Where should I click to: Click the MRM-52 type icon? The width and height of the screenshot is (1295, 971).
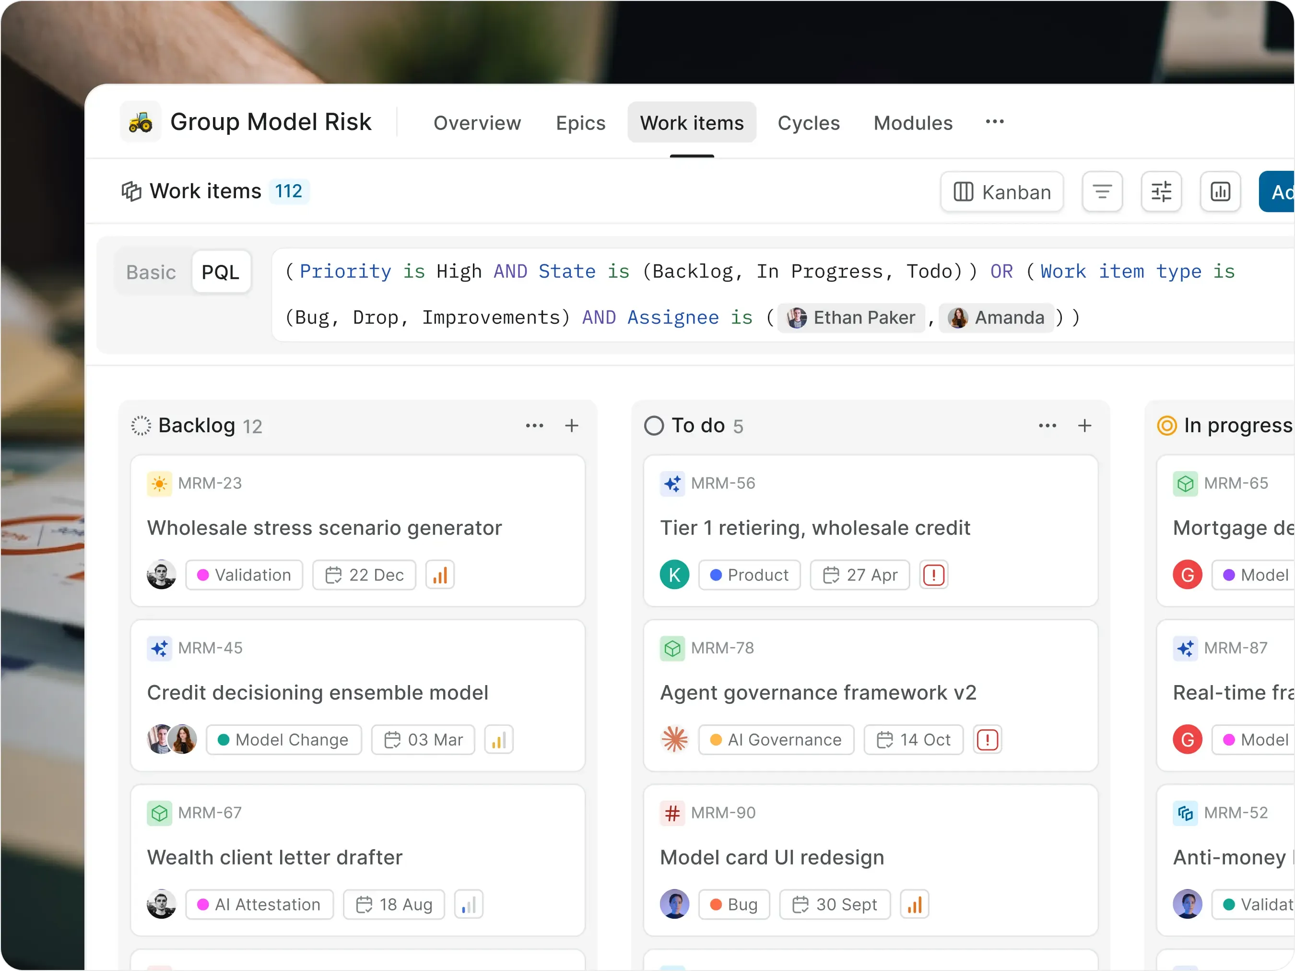(x=1185, y=813)
